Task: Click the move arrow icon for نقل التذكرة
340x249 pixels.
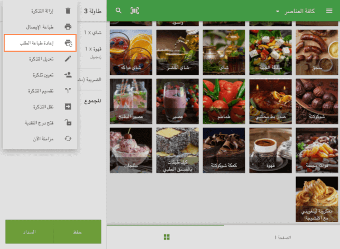Action: point(68,107)
